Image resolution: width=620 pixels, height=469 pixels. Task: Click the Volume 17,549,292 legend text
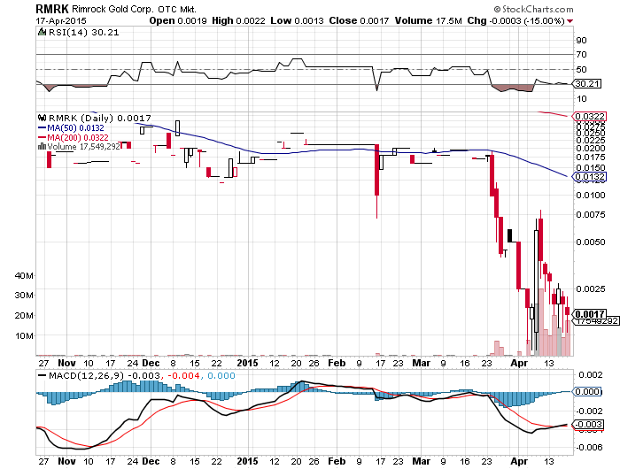point(83,147)
